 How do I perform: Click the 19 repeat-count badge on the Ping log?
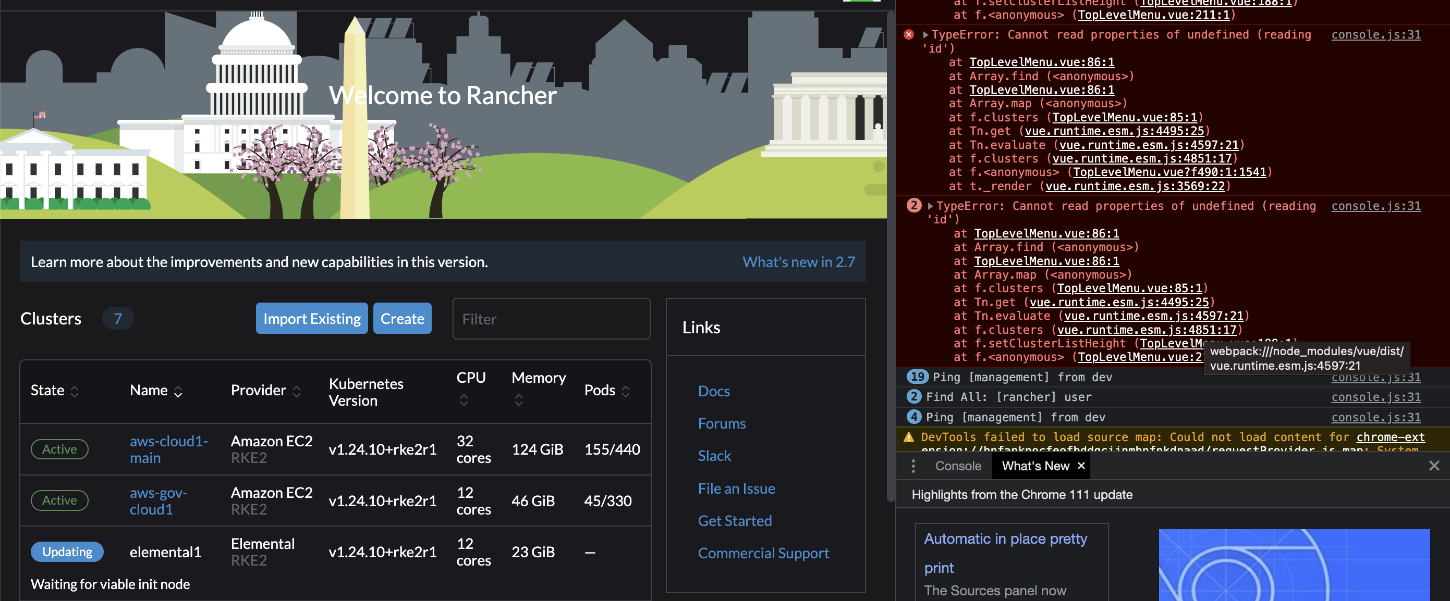[x=917, y=377]
